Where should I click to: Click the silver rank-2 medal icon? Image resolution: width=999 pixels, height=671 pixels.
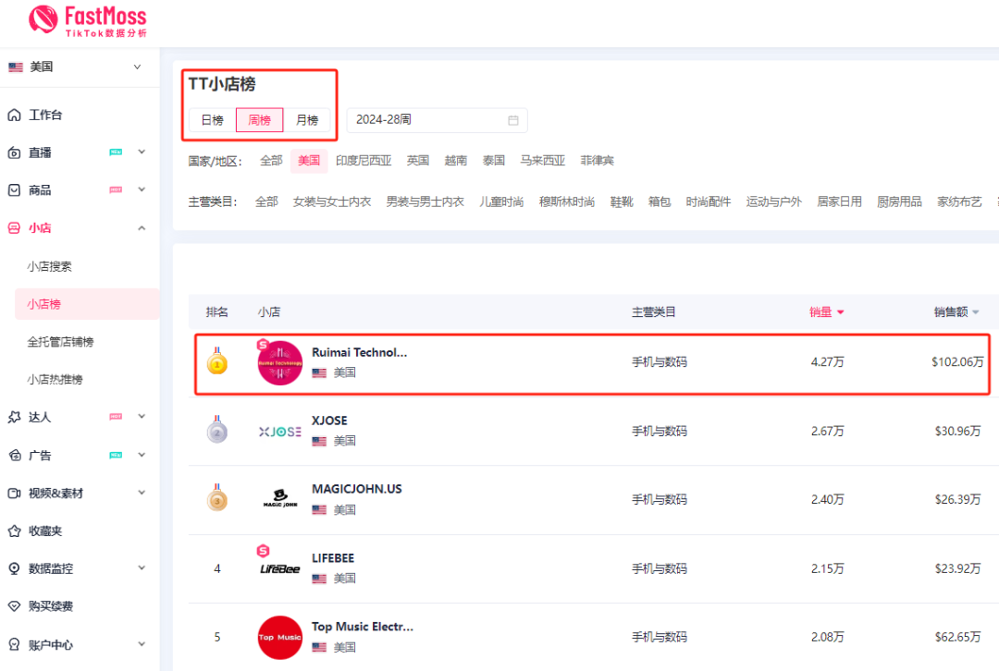coord(217,430)
